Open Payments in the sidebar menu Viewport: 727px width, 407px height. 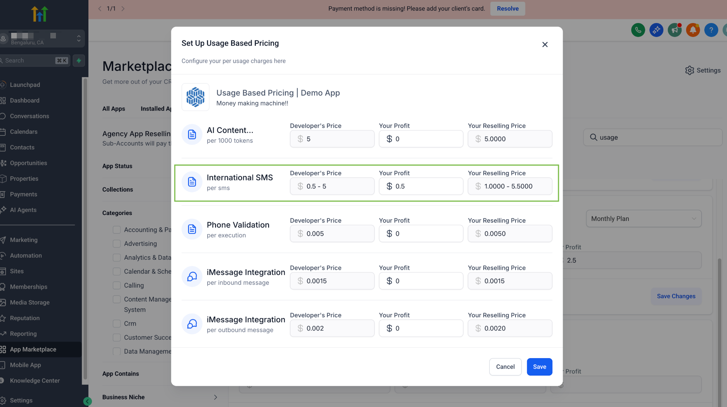click(x=23, y=194)
